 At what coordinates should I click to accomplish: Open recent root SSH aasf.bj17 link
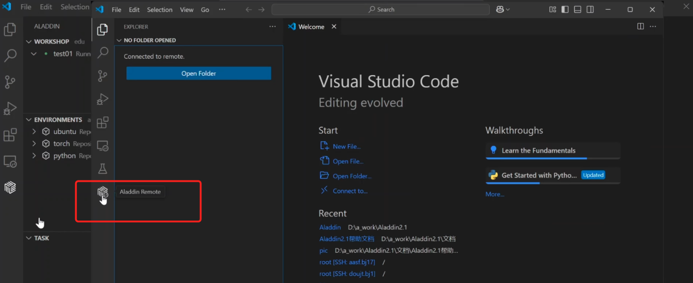pos(347,262)
